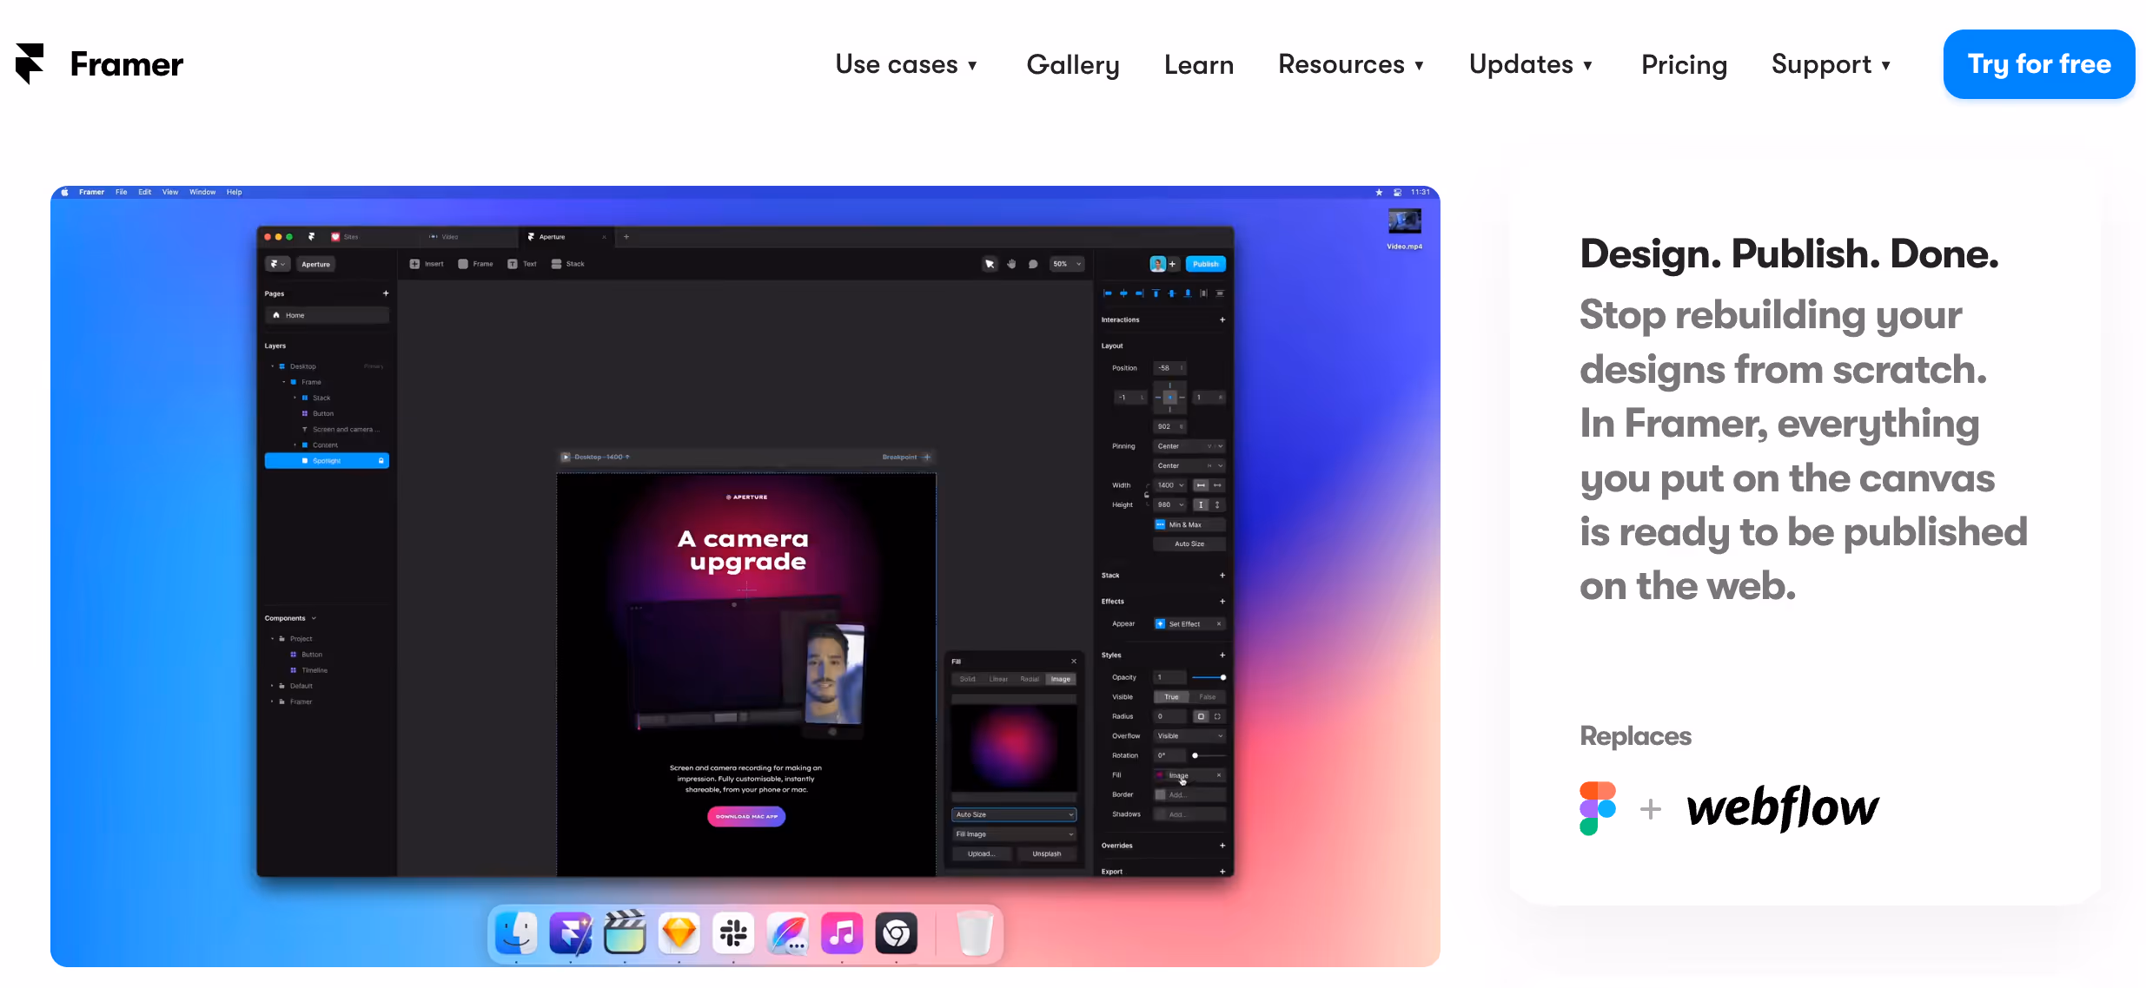
Task: Click the Try for free button
Action: (x=2038, y=64)
